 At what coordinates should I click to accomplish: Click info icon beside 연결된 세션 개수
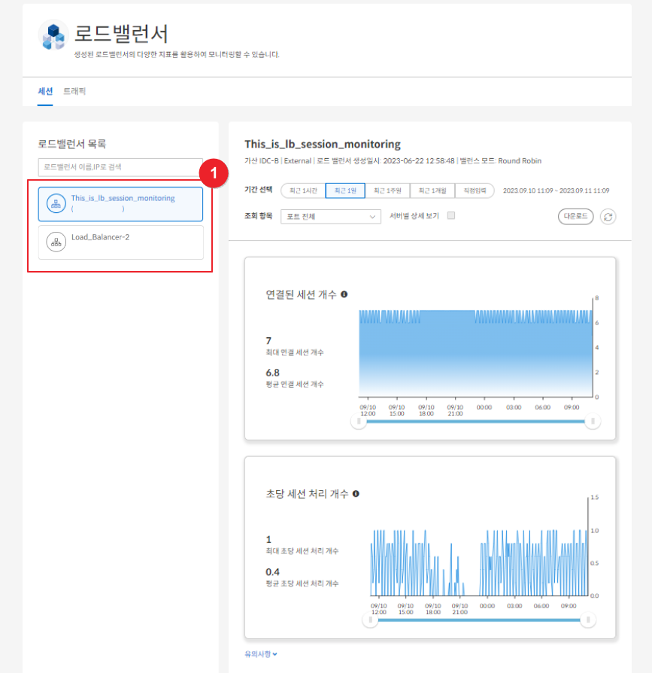[x=344, y=294]
